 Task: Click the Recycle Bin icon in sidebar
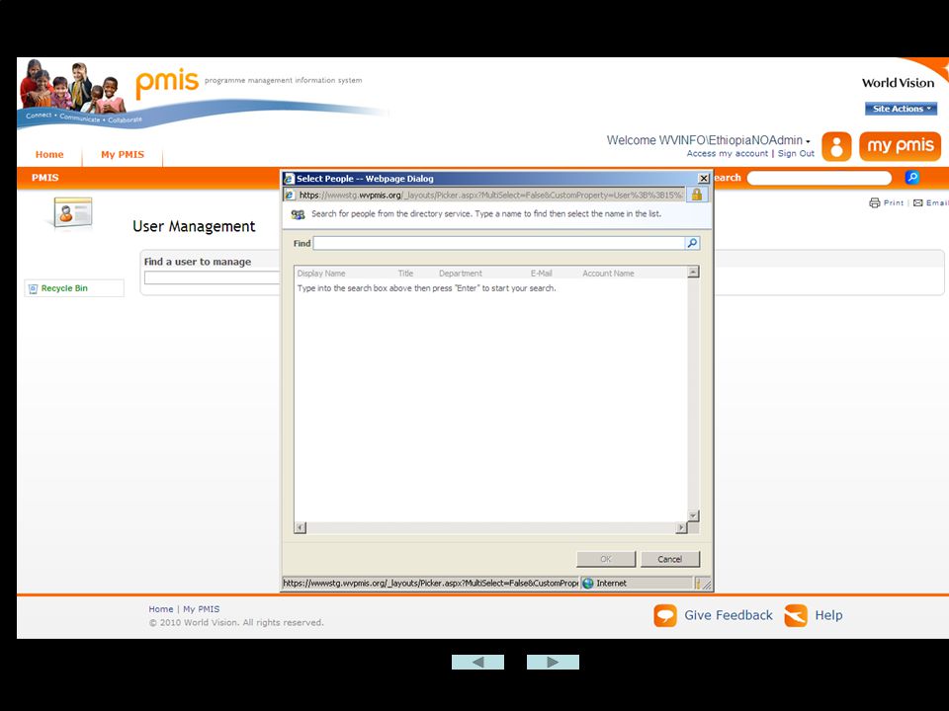(x=34, y=288)
